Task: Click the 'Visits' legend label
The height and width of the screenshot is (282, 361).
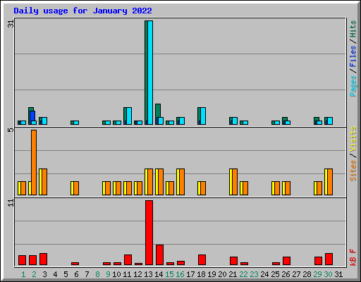Action: (x=353, y=139)
